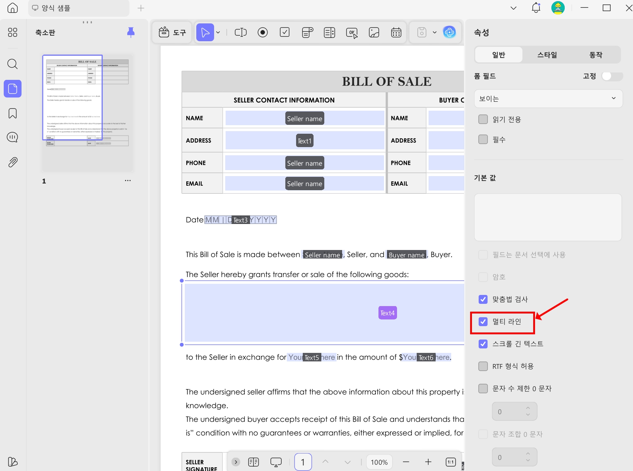
Task: Uncheck the 맞춤법 검사 checkbox
Action: (483, 299)
